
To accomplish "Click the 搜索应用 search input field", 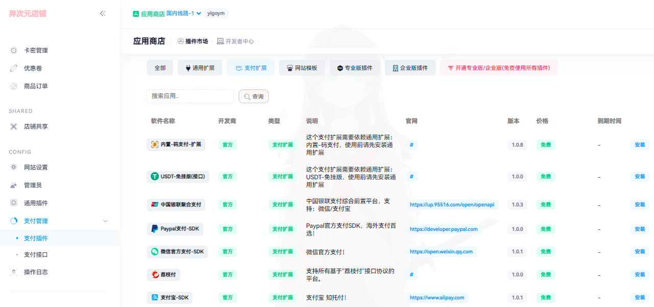I will [190, 96].
